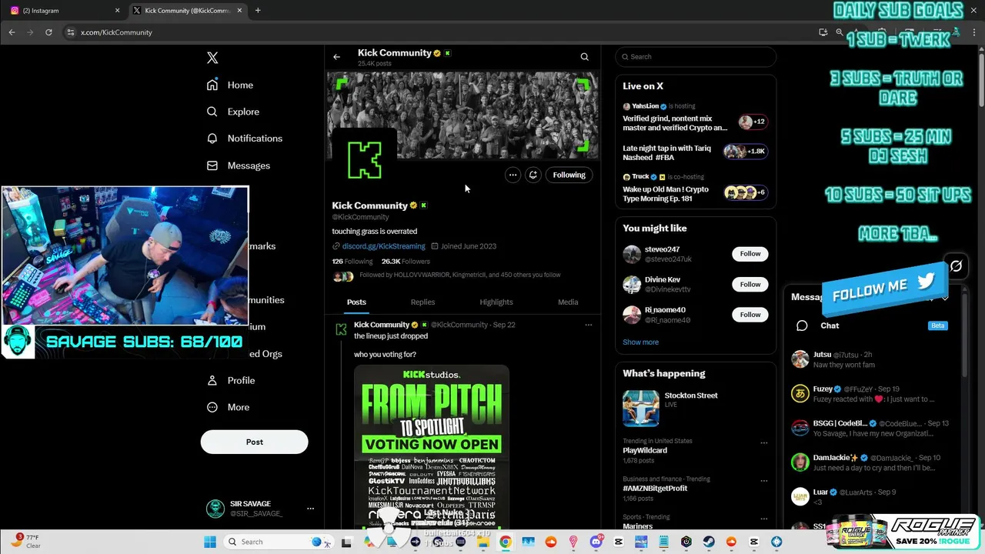Screen dimensions: 985x554
Task: Click Show more under You might like
Action: coord(640,342)
